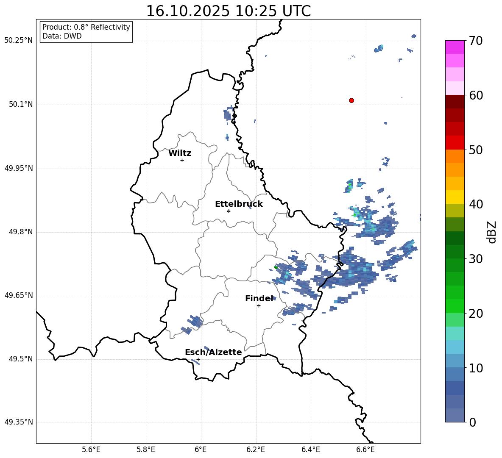This screenshot has width=502, height=458.
Task: Click the 5.6°E longitude label
Action: (91, 450)
